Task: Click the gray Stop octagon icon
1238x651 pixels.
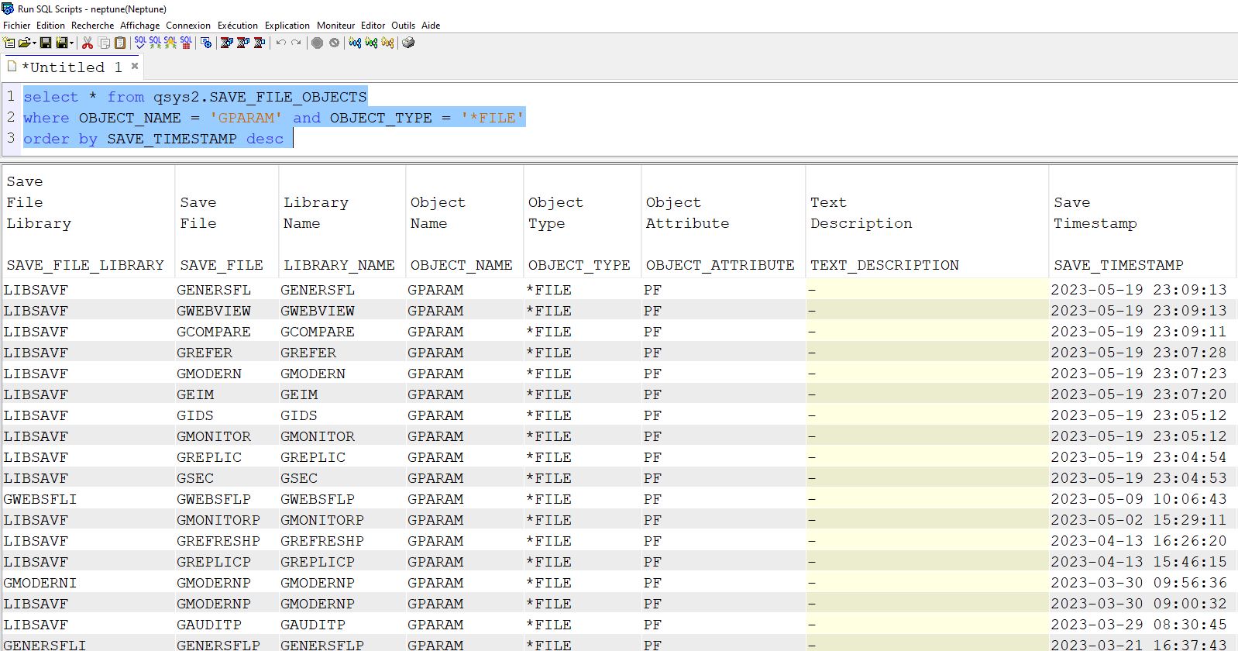Action: 317,43
